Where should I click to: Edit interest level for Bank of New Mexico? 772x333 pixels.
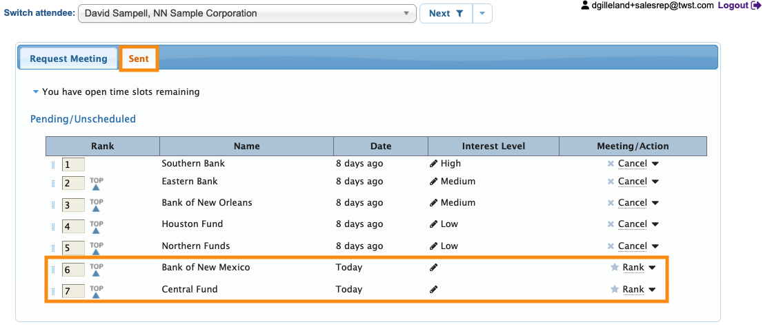433,268
